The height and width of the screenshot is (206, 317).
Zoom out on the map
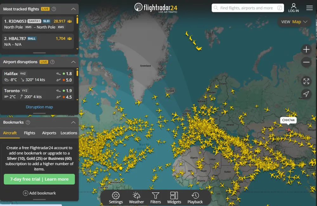click(x=306, y=62)
